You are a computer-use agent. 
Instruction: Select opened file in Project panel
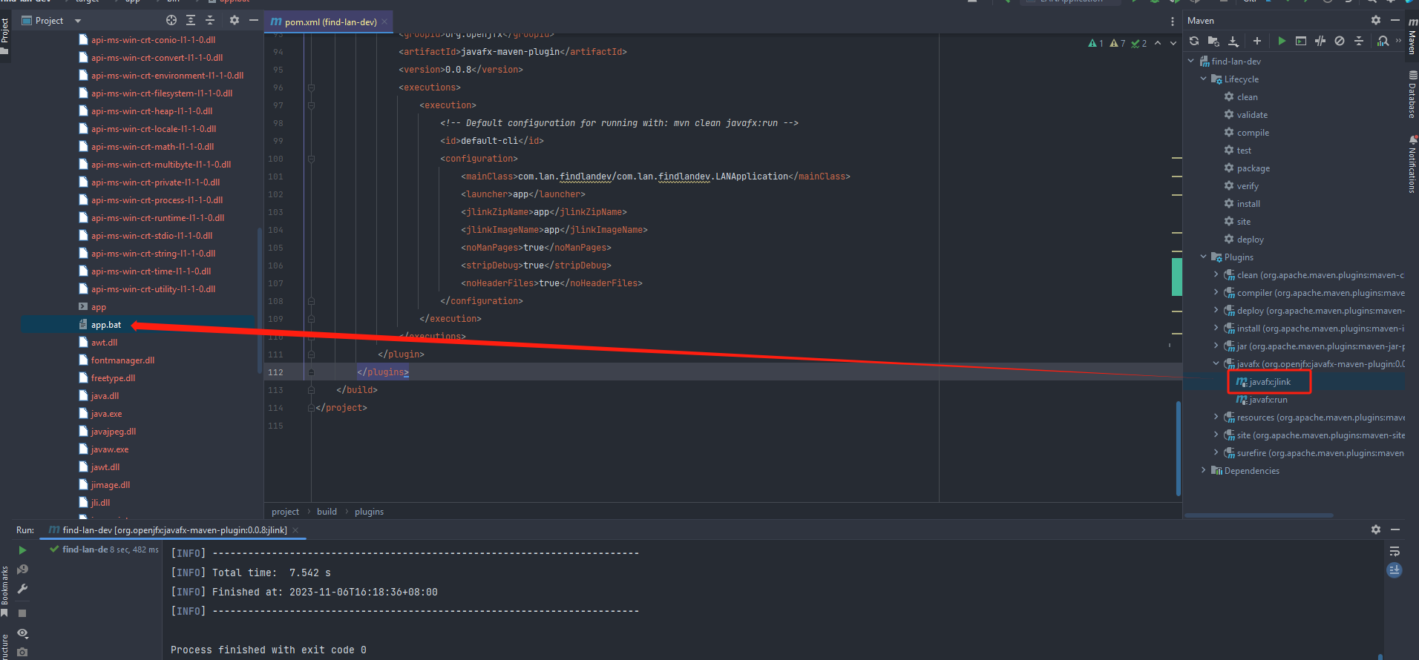coord(171,21)
